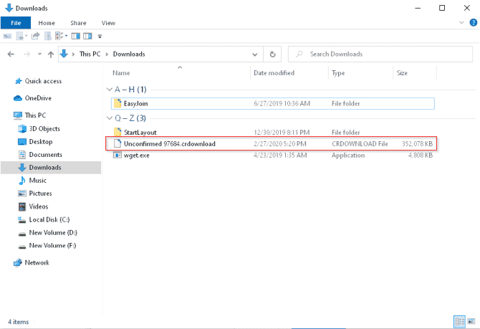Image resolution: width=480 pixels, height=329 pixels.
Task: Click the Share arrow icon in toolbar
Action: tap(36, 36)
